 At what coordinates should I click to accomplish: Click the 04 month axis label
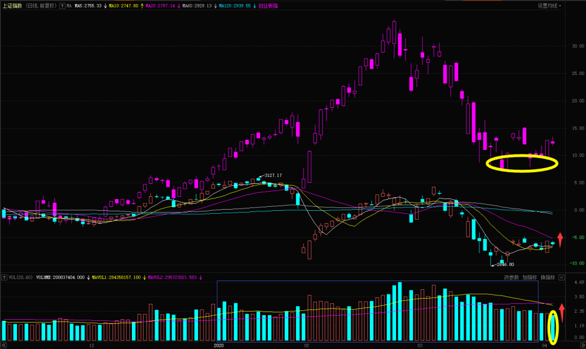point(544,345)
